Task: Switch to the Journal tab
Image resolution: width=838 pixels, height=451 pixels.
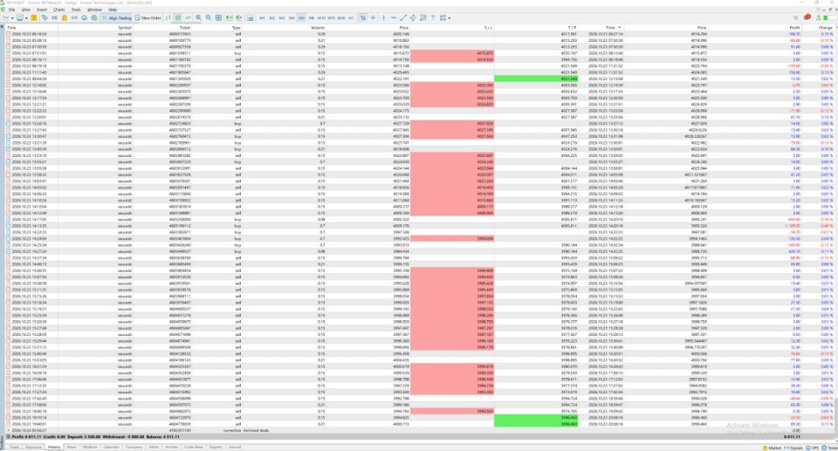Action: [x=235, y=447]
